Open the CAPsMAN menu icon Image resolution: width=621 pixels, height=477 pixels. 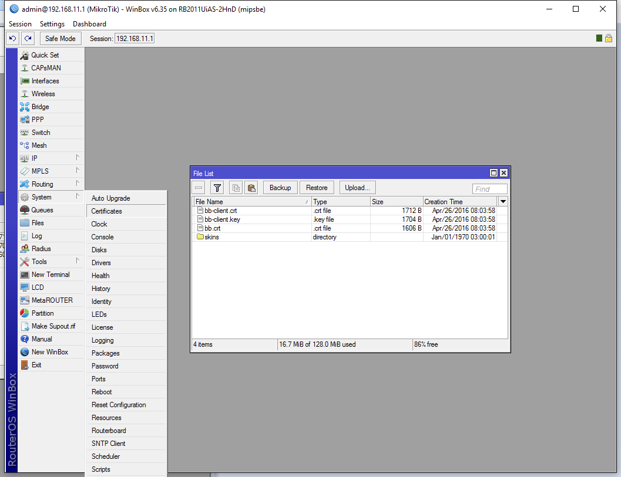tap(25, 68)
